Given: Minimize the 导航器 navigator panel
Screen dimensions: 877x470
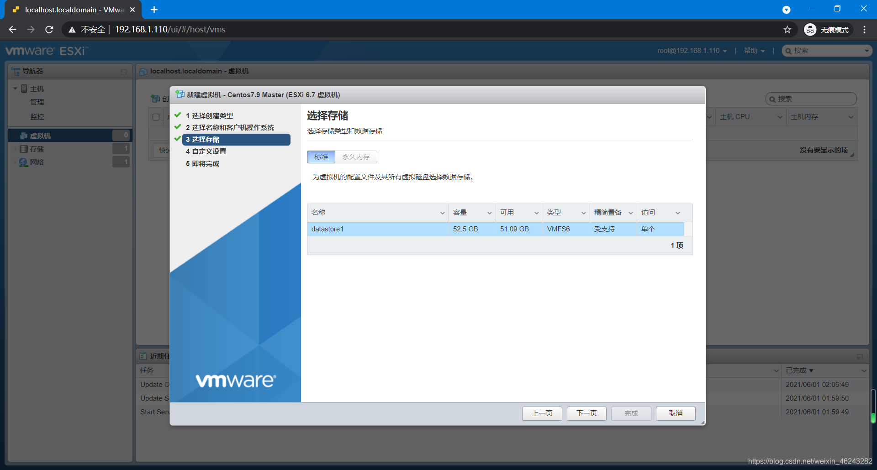Looking at the screenshot, I should point(123,72).
